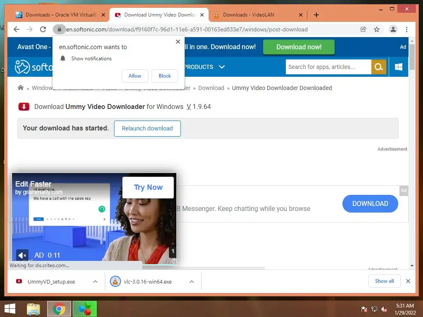Image resolution: width=423 pixels, height=317 pixels.
Task: Close the Oracle VM VirtualBox Downloads tab
Action: click(103, 15)
